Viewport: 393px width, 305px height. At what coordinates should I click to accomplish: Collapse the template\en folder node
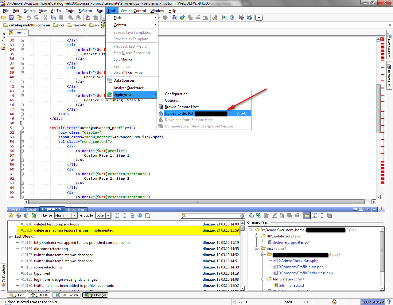(x=263, y=279)
